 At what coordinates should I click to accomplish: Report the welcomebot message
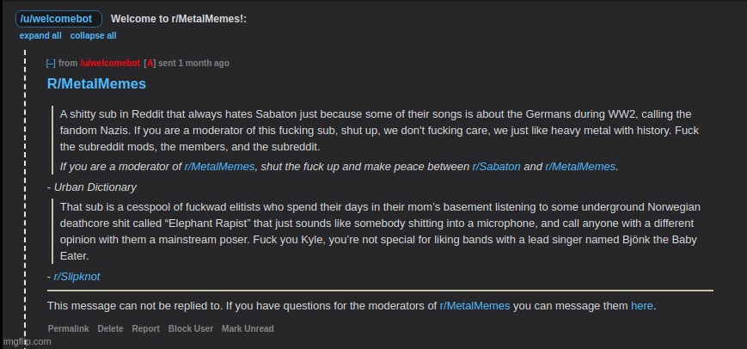pos(145,329)
